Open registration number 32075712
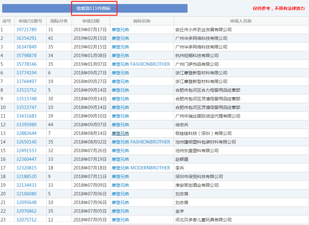 point(26,219)
